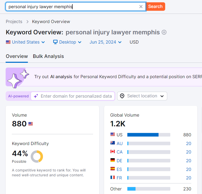Image resolution: width=202 pixels, height=194 pixels.
Task: Switch to the Bulk Analysis tab
Action: pos(48,56)
